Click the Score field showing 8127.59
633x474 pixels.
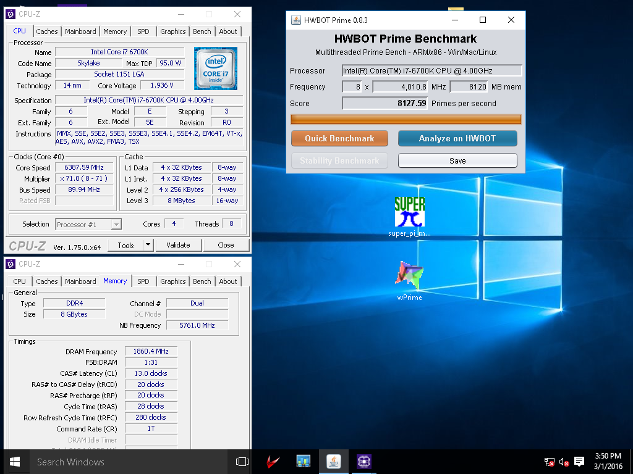click(x=384, y=103)
